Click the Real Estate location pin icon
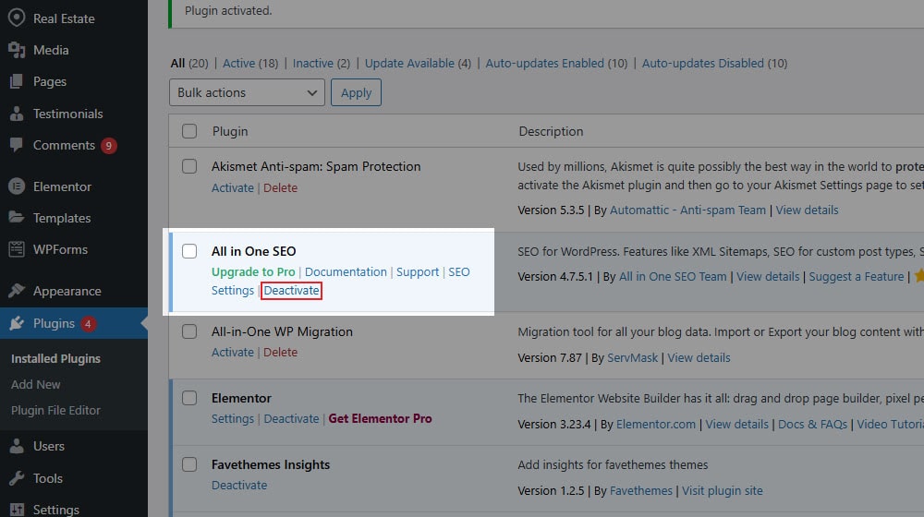Screen dimensions: 924x517 [17, 18]
